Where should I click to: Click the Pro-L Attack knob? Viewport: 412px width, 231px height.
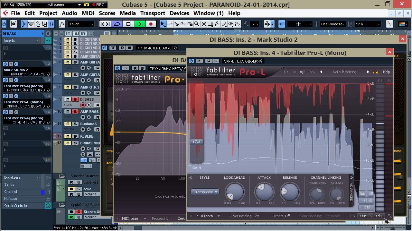tap(264, 192)
